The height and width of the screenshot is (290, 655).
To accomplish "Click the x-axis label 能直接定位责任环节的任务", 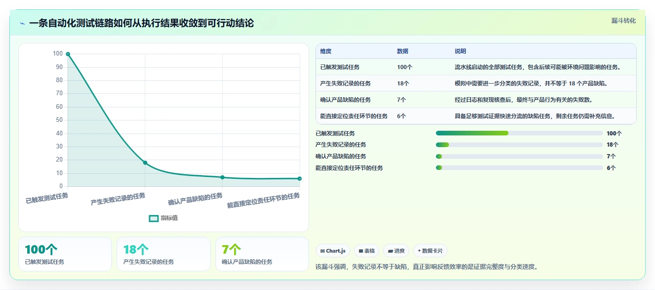I will click(264, 200).
